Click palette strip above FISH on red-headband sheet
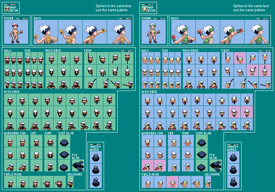 [x=127, y=51]
